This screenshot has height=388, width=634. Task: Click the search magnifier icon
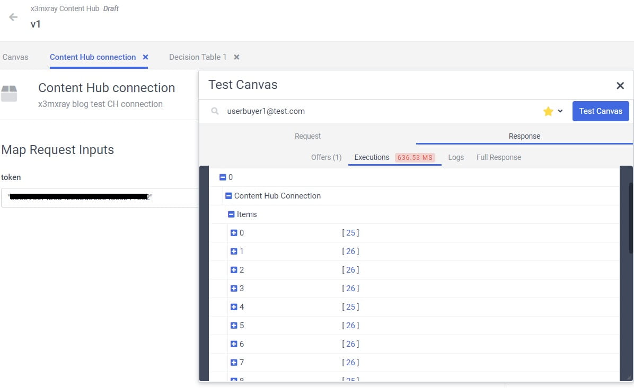(x=215, y=111)
